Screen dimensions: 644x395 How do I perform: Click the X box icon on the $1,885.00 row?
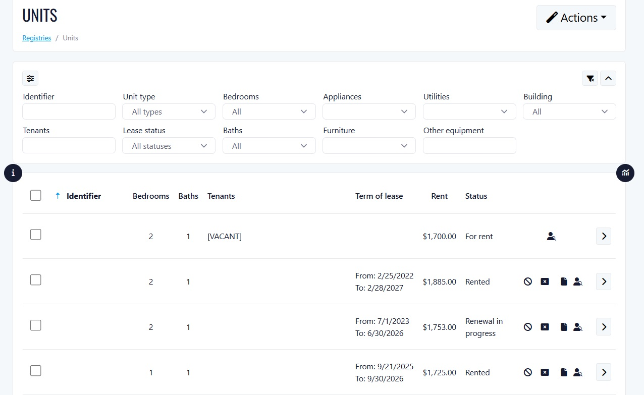(545, 281)
